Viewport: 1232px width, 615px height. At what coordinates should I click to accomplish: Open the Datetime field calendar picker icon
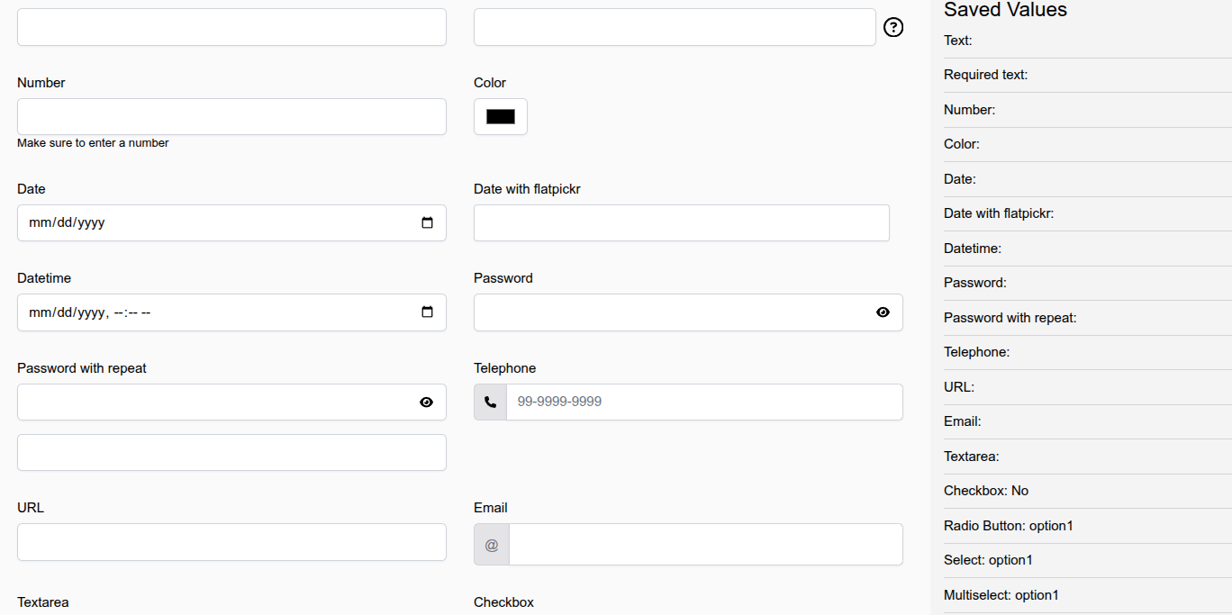tap(427, 312)
